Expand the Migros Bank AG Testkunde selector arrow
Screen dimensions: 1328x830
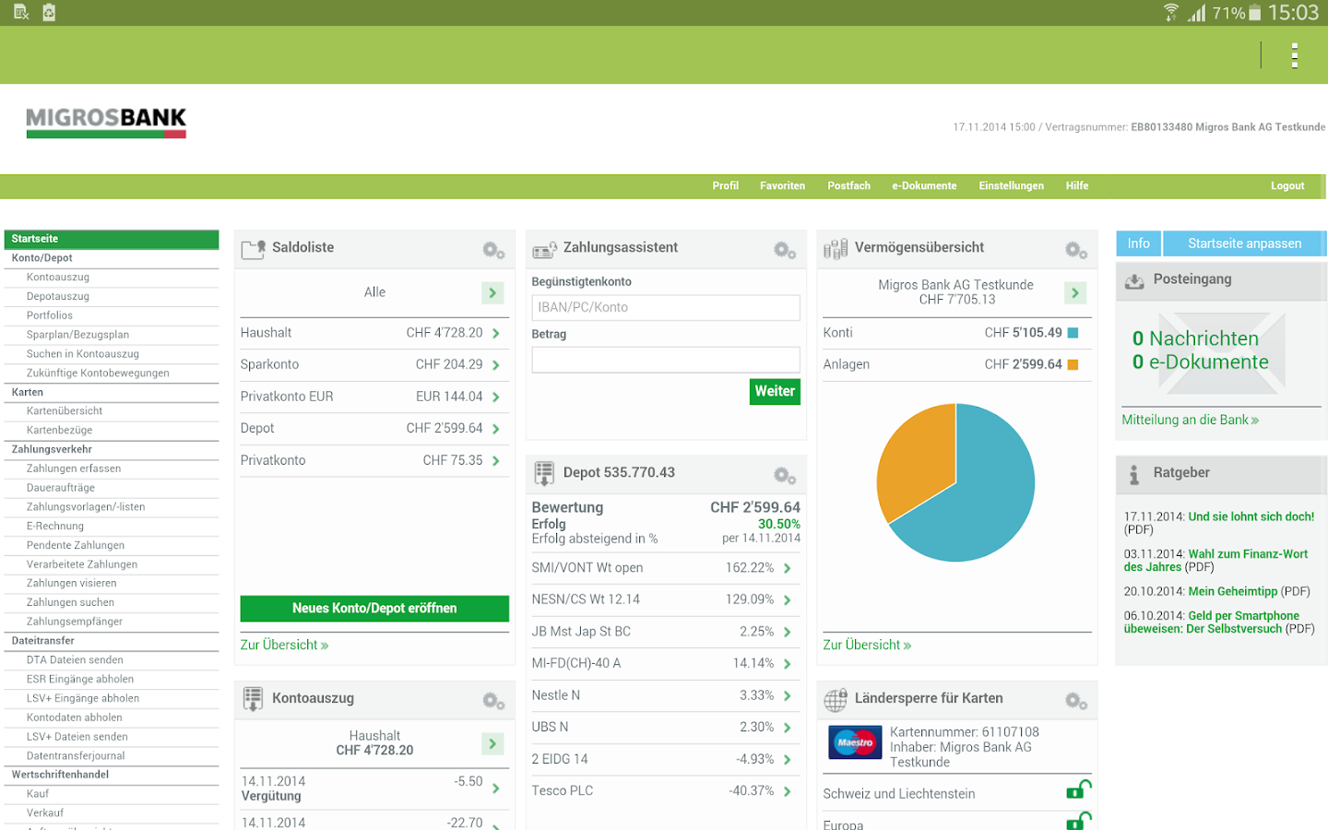[x=1075, y=293]
